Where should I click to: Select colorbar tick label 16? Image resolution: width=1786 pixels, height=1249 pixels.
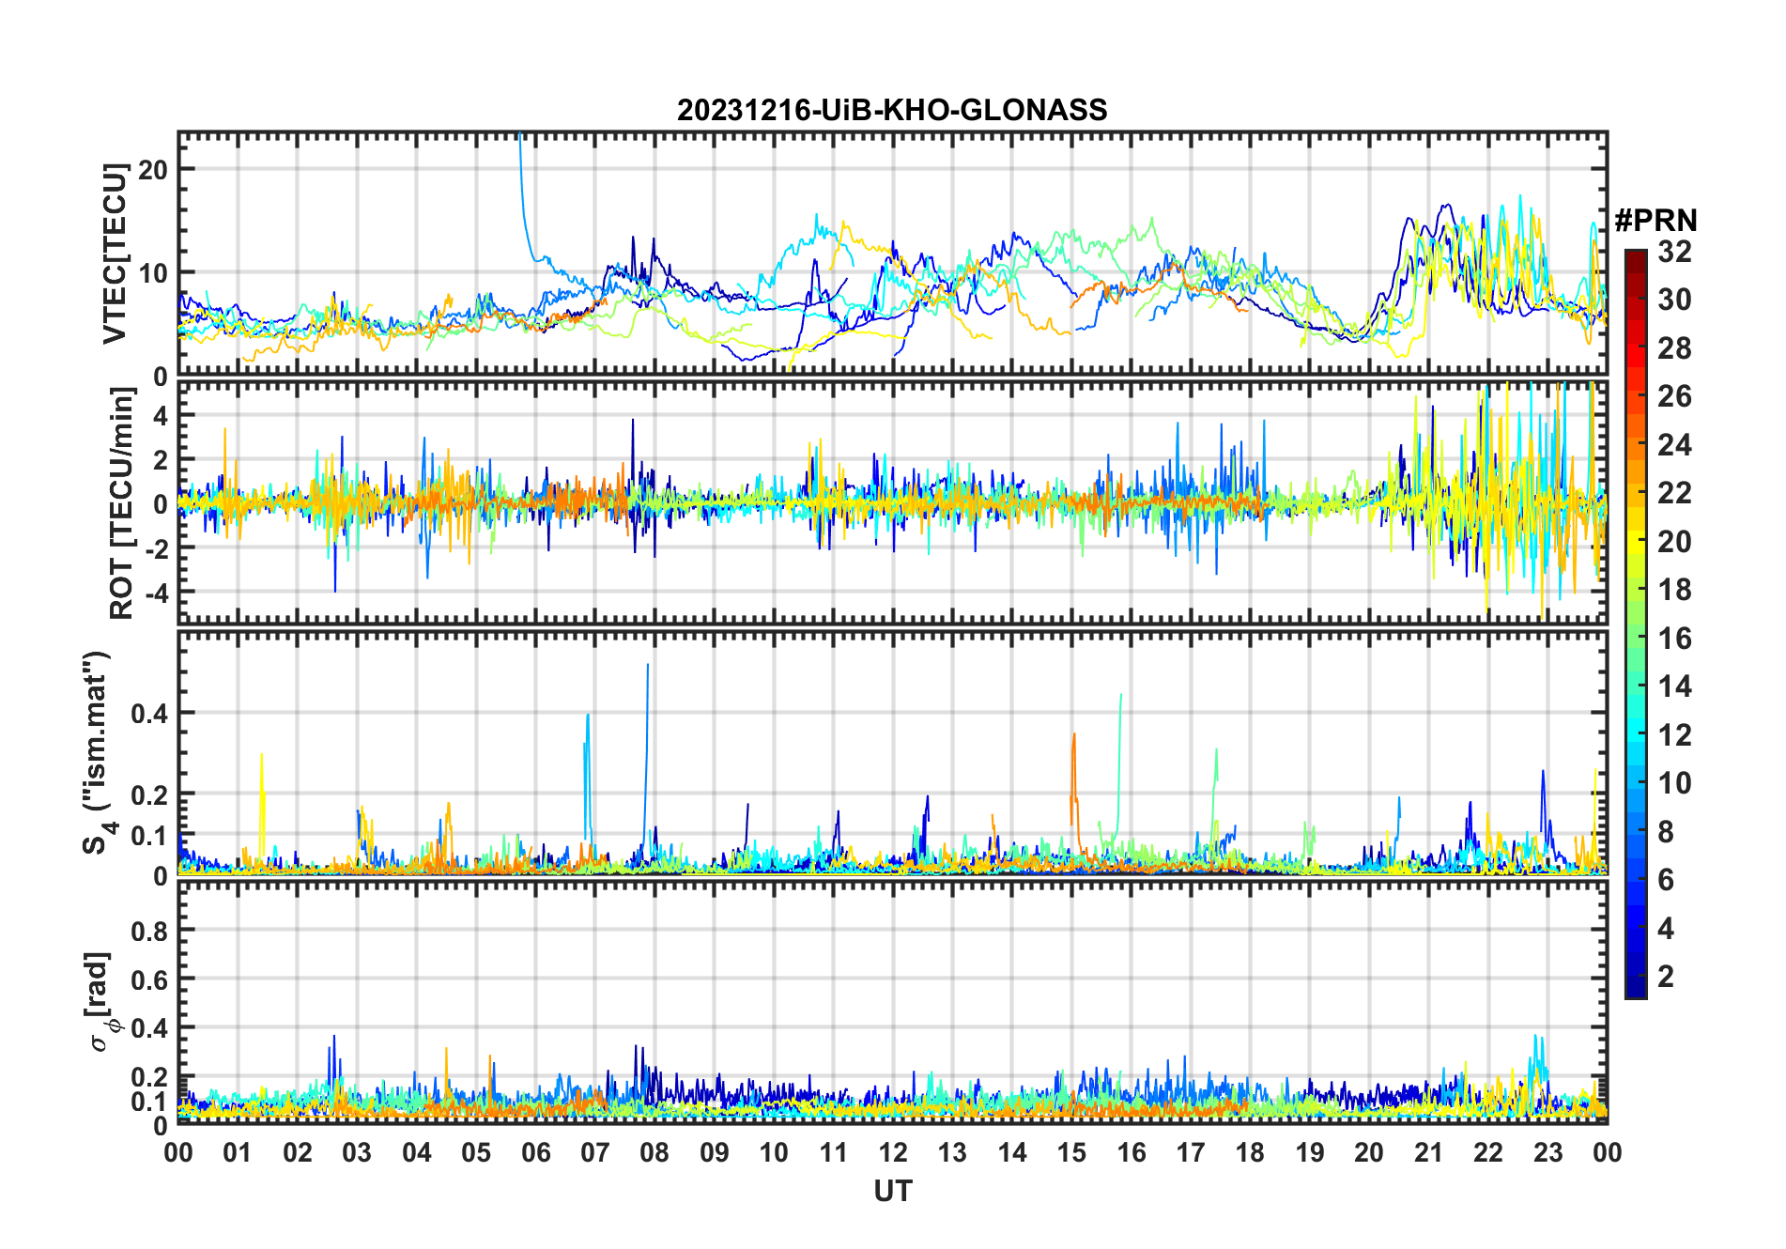click(x=1674, y=639)
